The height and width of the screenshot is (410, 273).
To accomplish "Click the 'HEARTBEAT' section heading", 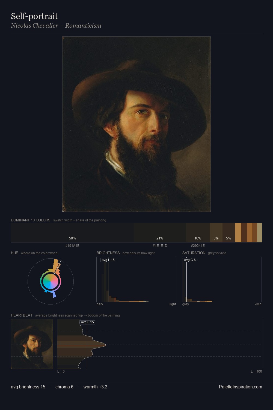I will click(x=22, y=315).
